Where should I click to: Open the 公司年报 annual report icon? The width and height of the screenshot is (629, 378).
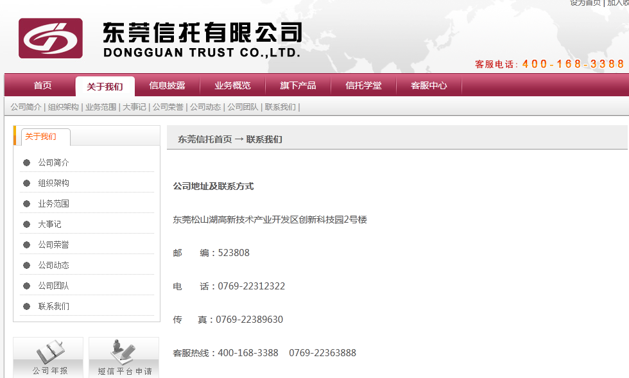[x=49, y=357]
